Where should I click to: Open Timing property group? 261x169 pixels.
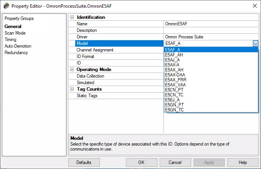click(10, 40)
